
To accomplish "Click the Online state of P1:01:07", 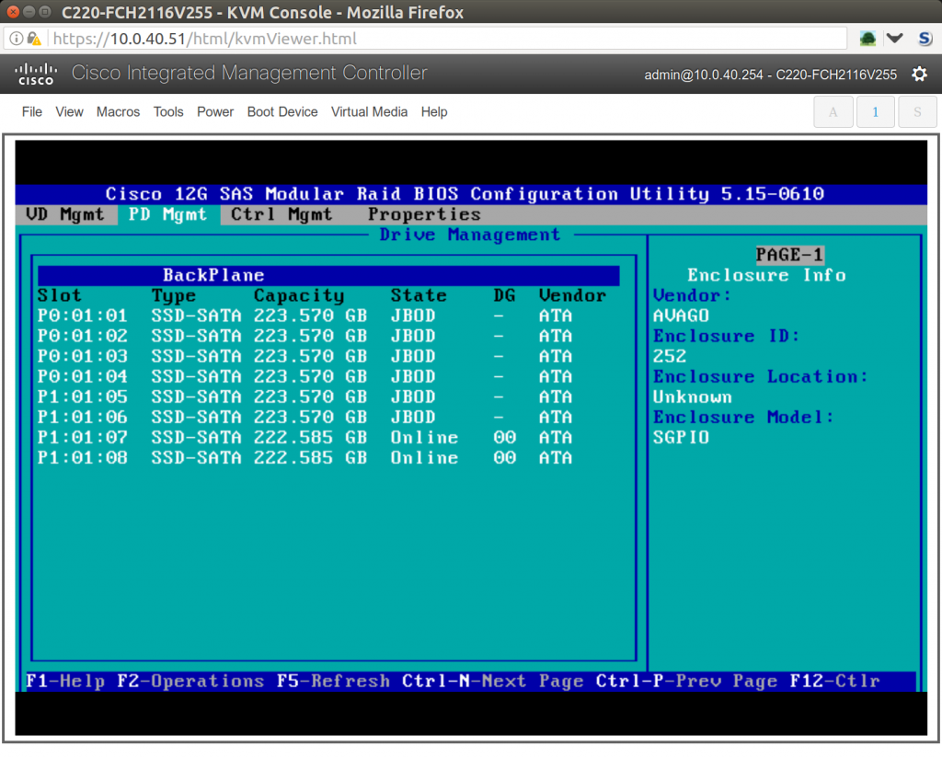I will click(424, 437).
